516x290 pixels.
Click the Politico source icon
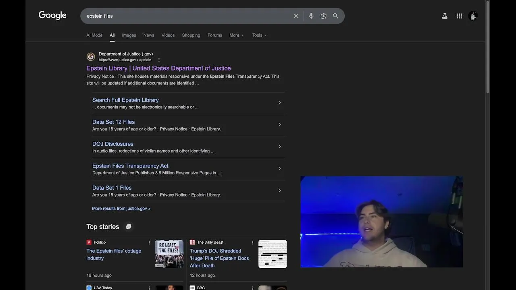coord(89,242)
